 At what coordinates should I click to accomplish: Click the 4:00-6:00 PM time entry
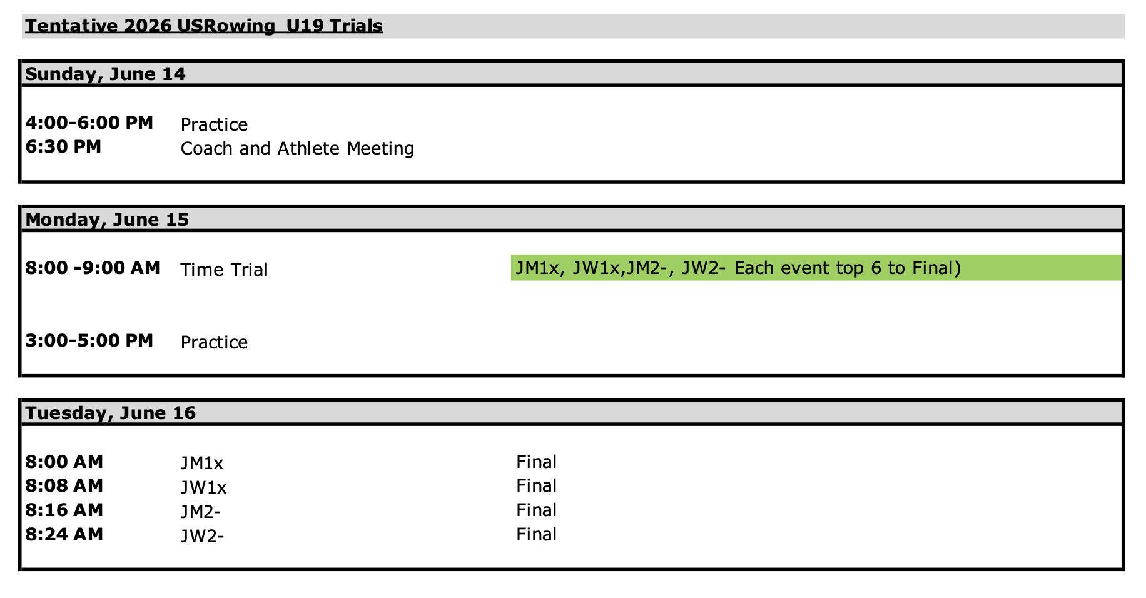coord(89,123)
